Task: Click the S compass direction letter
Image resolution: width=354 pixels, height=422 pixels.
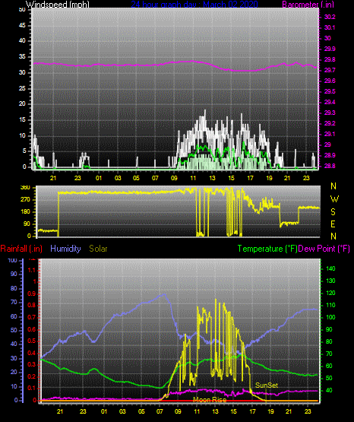Action: (333, 212)
